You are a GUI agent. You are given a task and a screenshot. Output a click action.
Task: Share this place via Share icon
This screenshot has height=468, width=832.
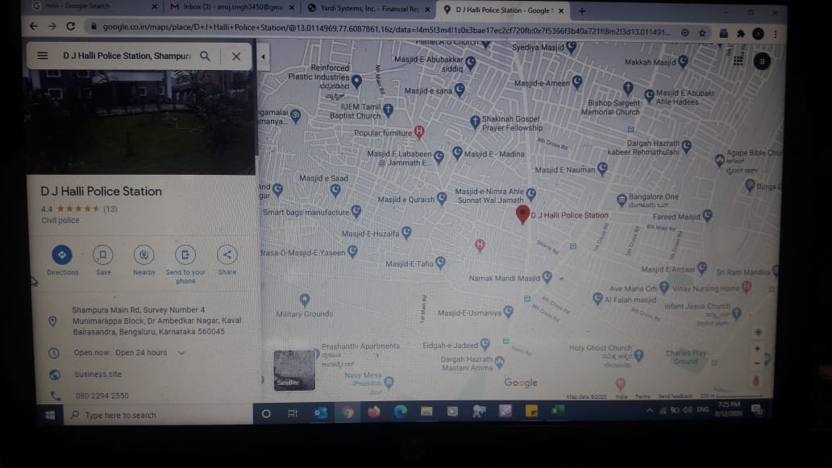[x=227, y=255]
